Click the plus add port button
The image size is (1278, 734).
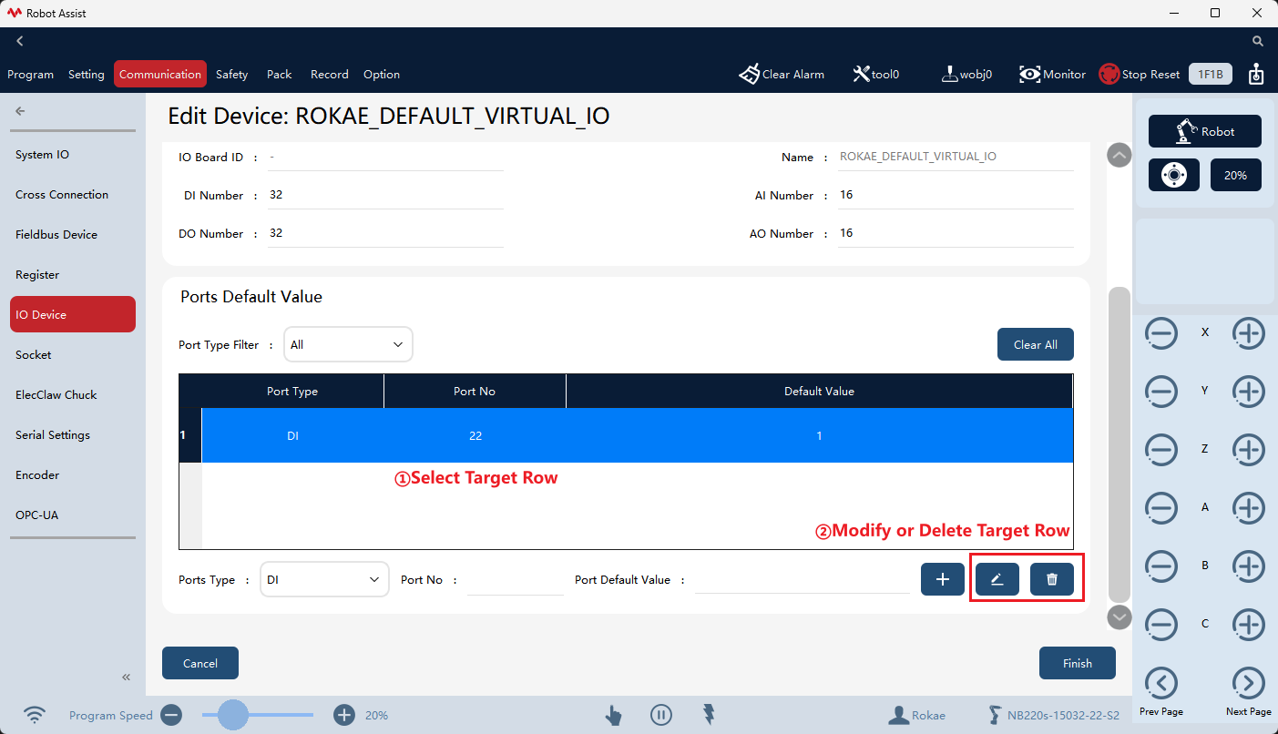(943, 579)
